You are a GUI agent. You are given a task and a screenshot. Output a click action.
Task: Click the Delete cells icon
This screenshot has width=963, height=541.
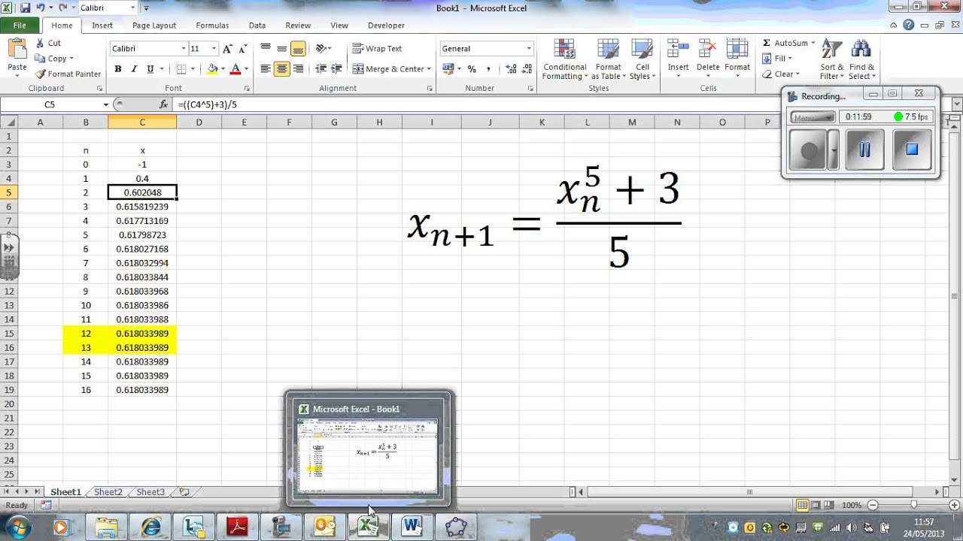point(708,49)
